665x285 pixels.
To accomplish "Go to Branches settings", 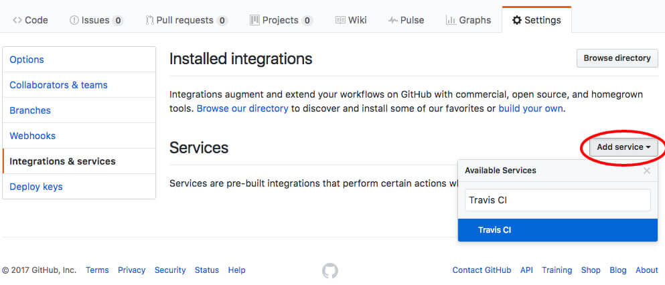I will pos(79,110).
